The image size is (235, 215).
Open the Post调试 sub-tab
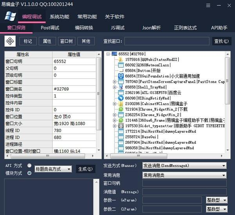click(50, 28)
